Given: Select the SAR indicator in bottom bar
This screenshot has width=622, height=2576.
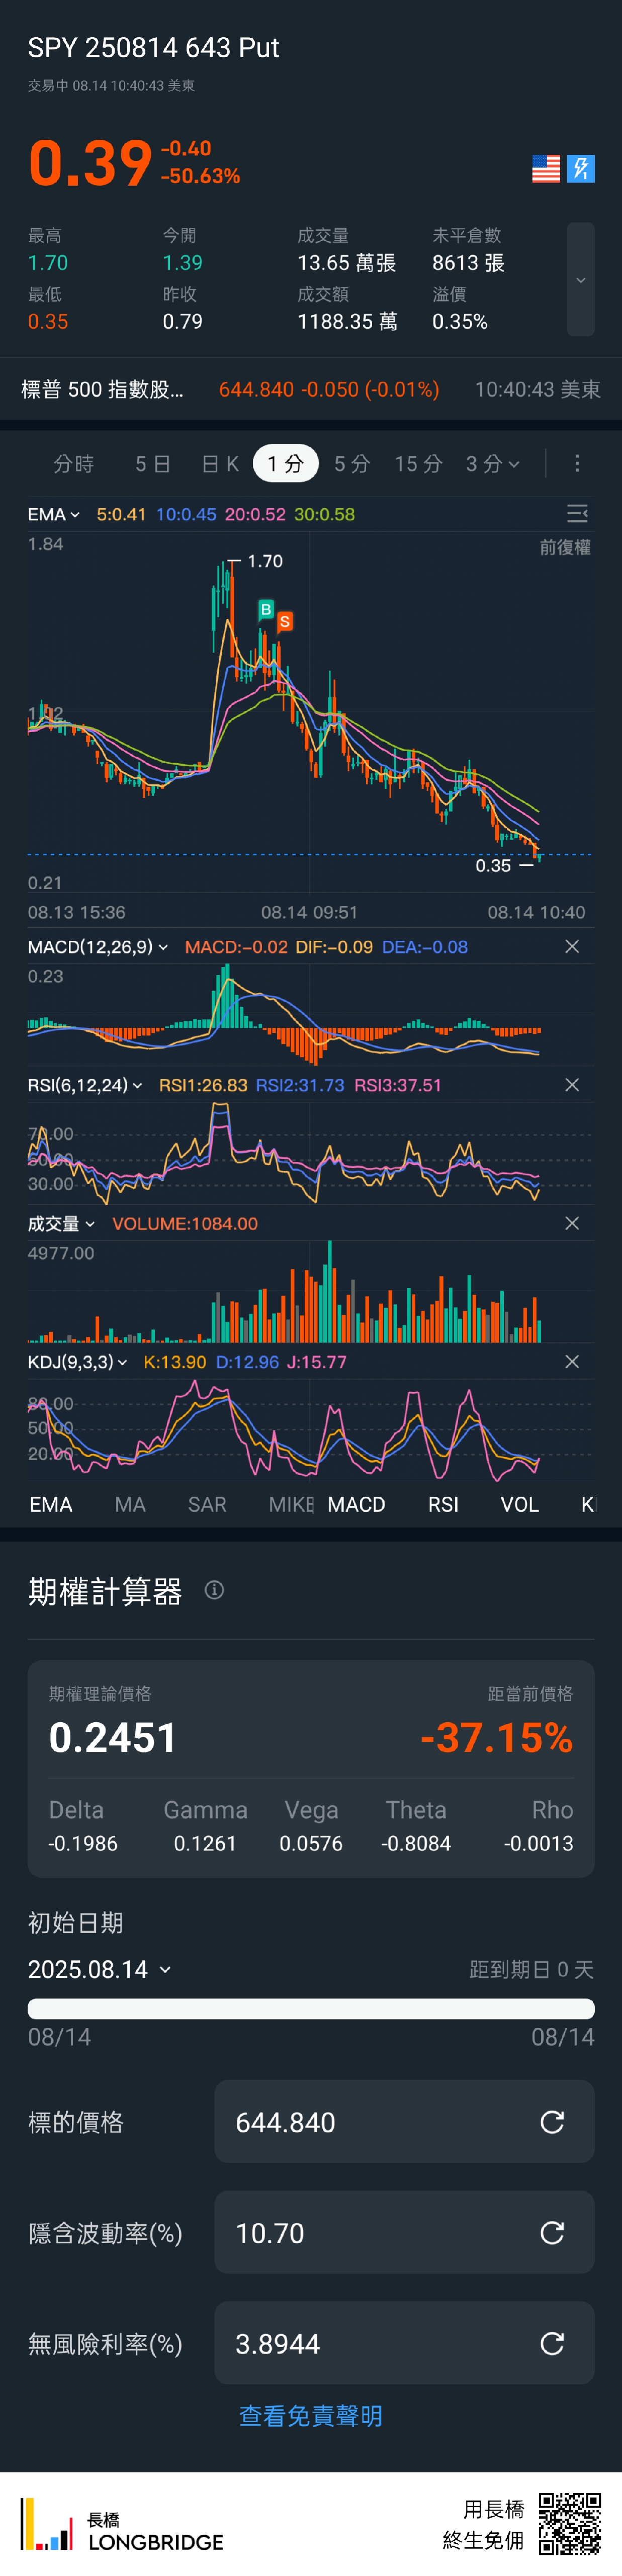Looking at the screenshot, I should (207, 1504).
